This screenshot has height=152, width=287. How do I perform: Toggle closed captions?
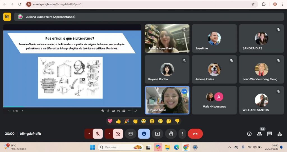coord(130,134)
